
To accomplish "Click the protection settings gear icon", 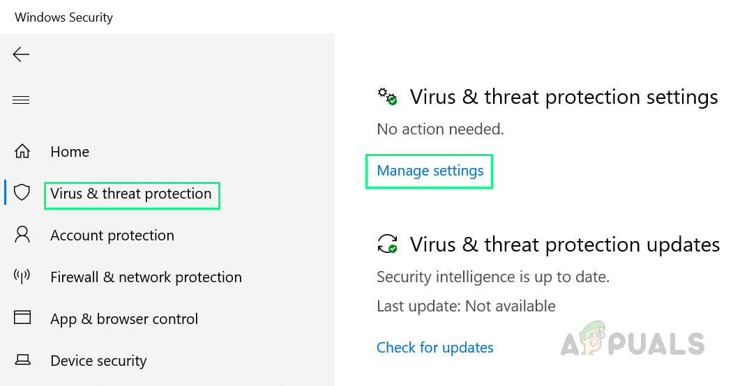I will (x=387, y=96).
